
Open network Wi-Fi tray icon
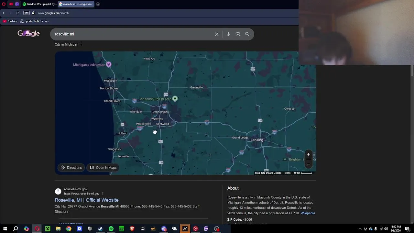[381, 229]
